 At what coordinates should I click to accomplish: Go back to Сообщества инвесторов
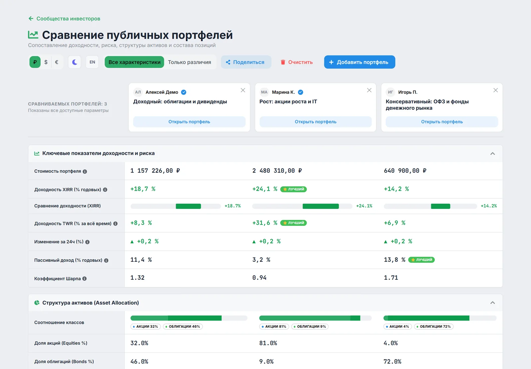pyautogui.click(x=64, y=19)
